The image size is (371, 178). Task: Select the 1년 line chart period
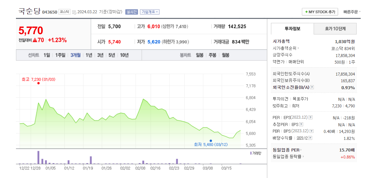click(x=89, y=55)
